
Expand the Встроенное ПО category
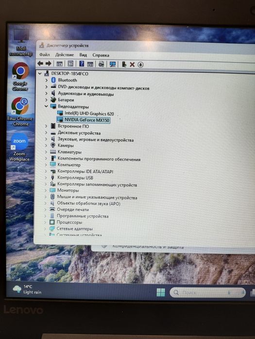tap(46, 126)
